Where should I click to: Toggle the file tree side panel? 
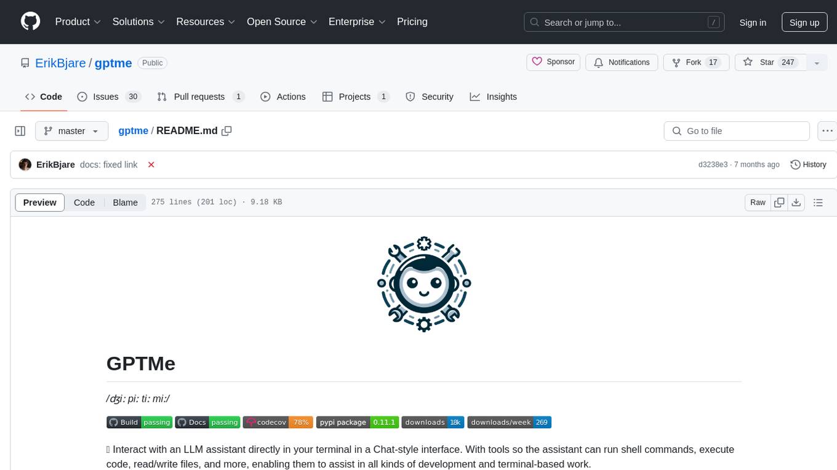point(20,131)
